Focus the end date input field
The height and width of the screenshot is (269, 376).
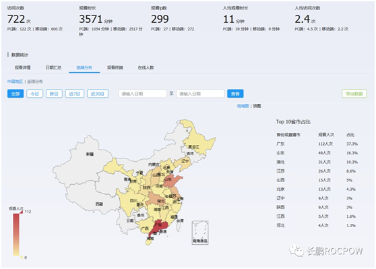[x=200, y=94]
